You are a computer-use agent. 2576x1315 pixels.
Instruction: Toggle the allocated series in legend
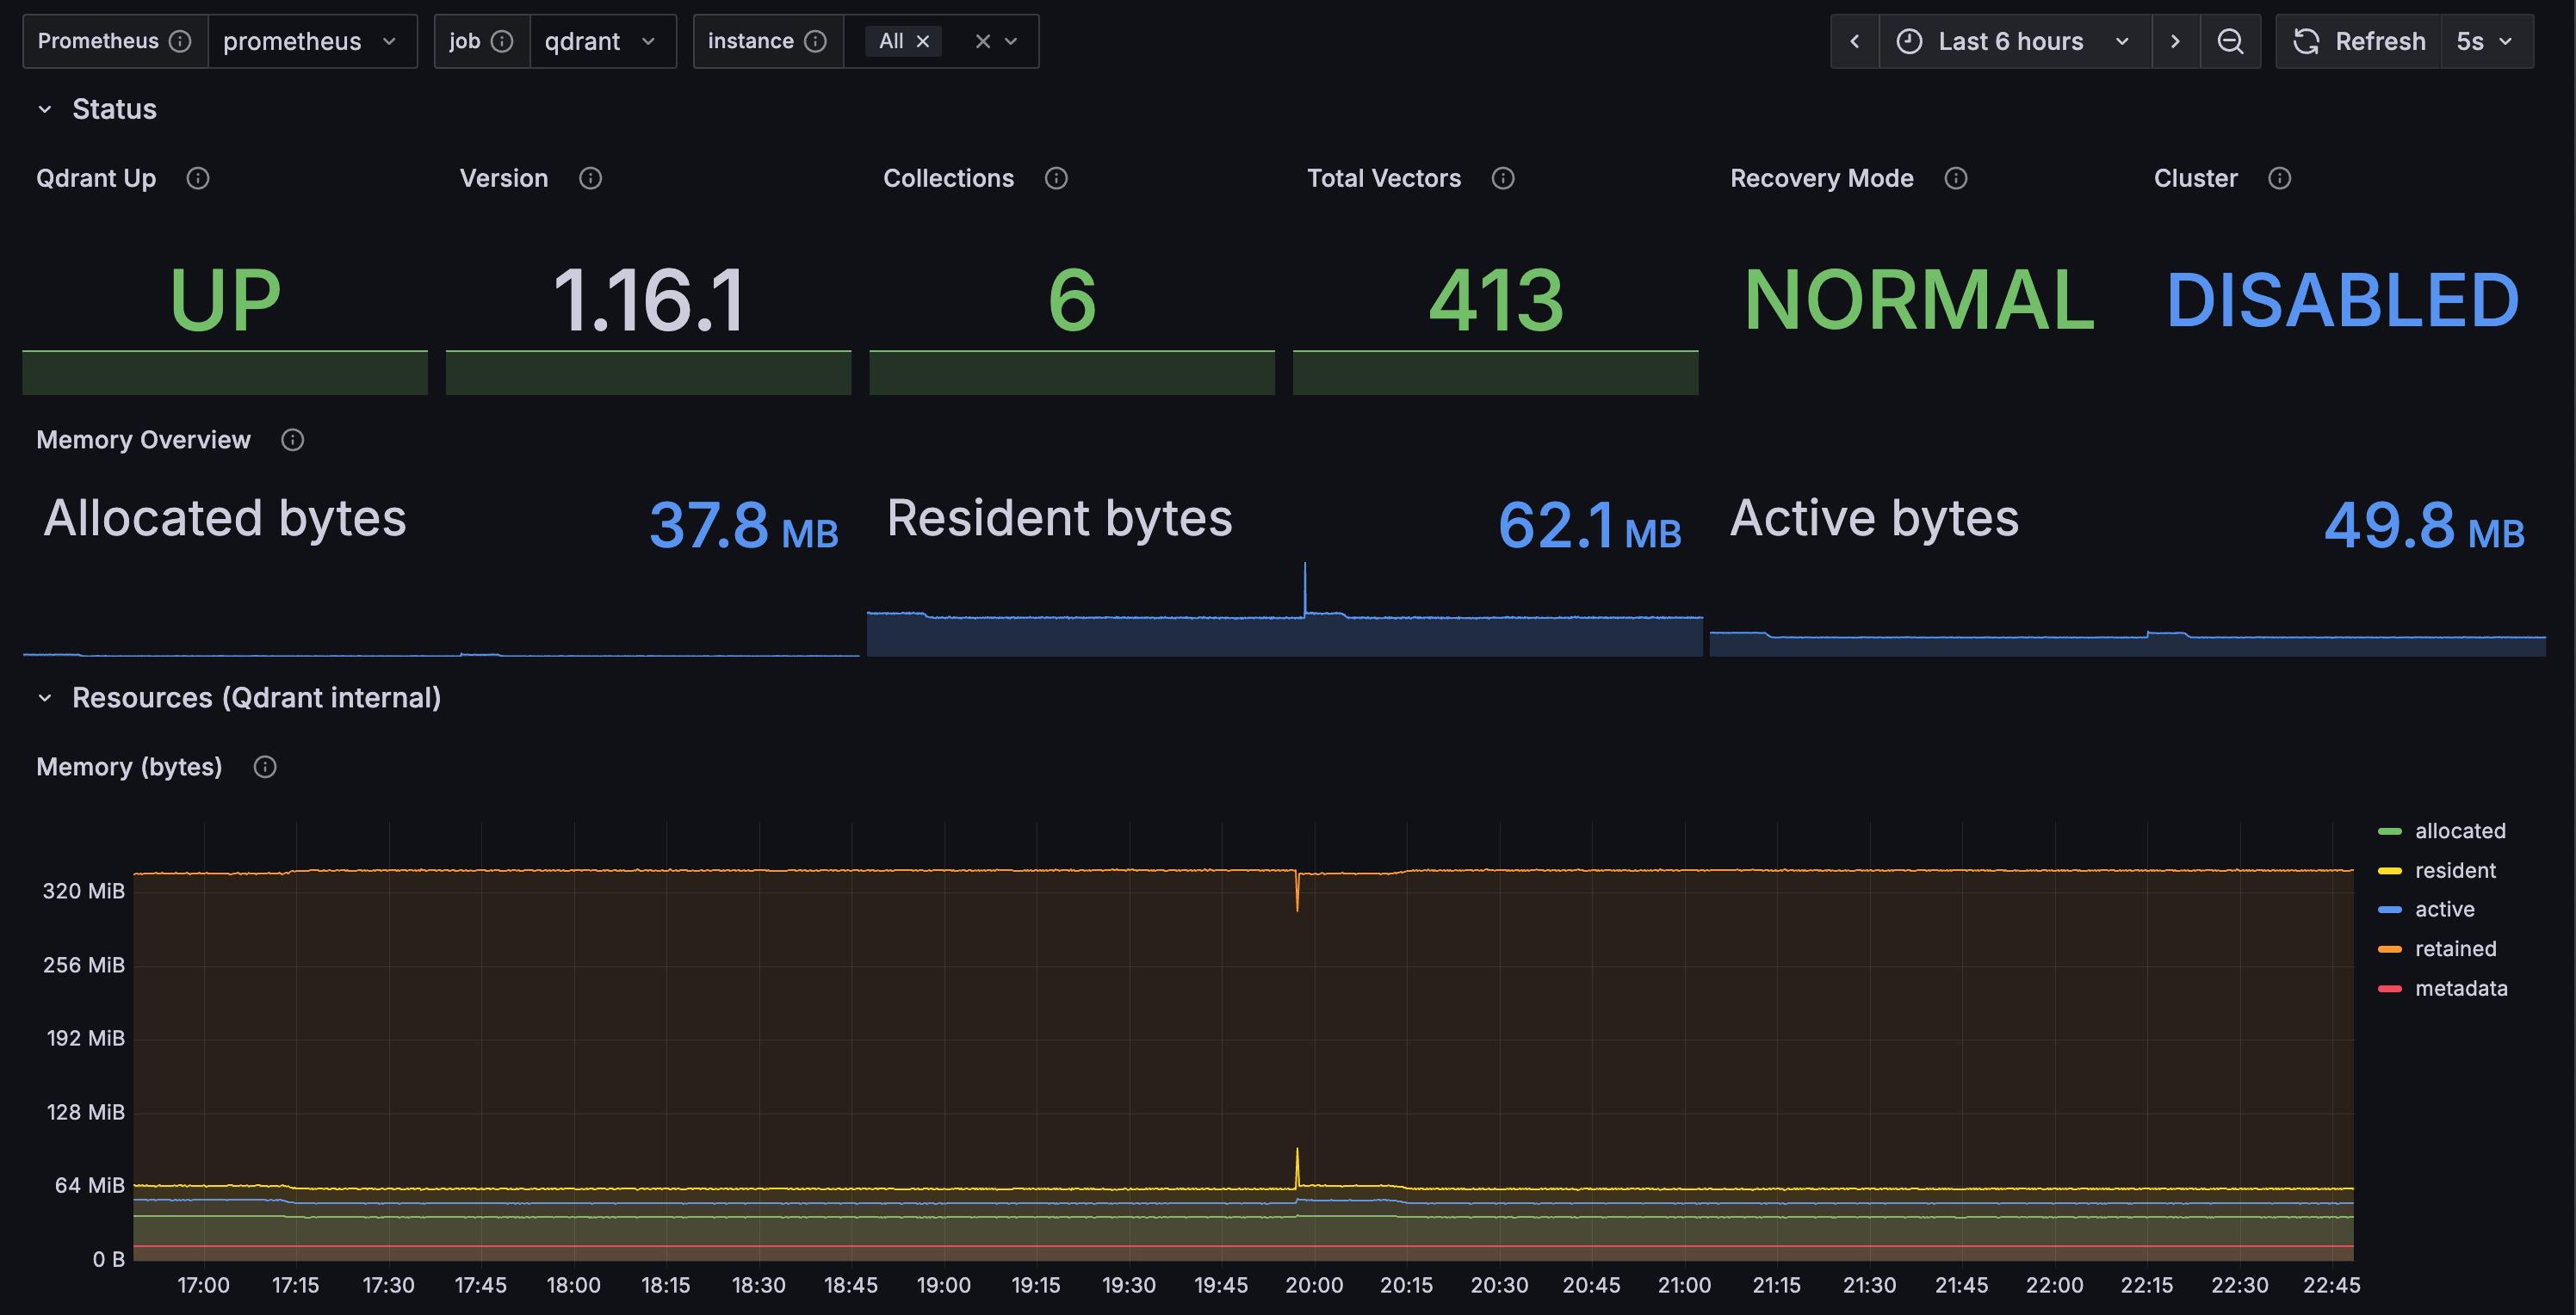pyautogui.click(x=2459, y=831)
